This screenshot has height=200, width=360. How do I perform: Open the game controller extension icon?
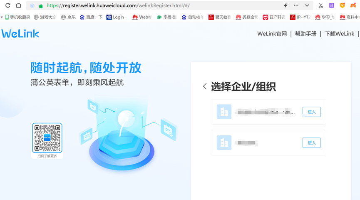tap(353, 5)
